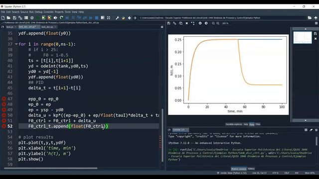Click Previous plot arrow icon
The width and height of the screenshot is (319, 179).
click(200, 23)
